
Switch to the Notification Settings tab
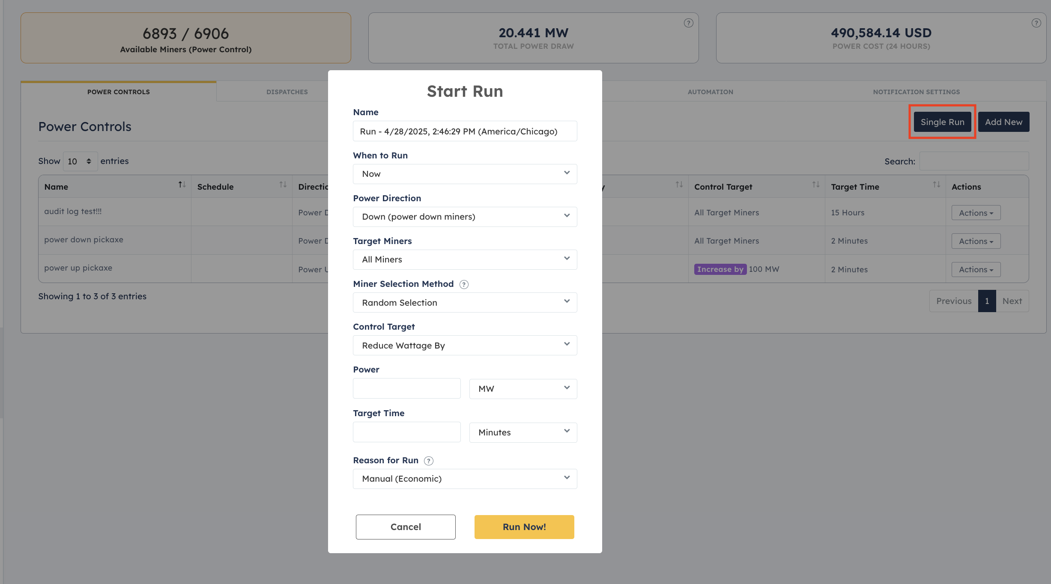917,92
